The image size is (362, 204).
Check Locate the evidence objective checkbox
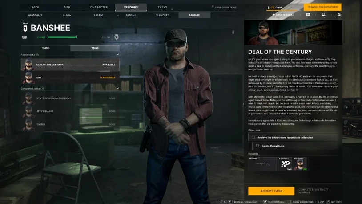pyautogui.click(x=257, y=146)
